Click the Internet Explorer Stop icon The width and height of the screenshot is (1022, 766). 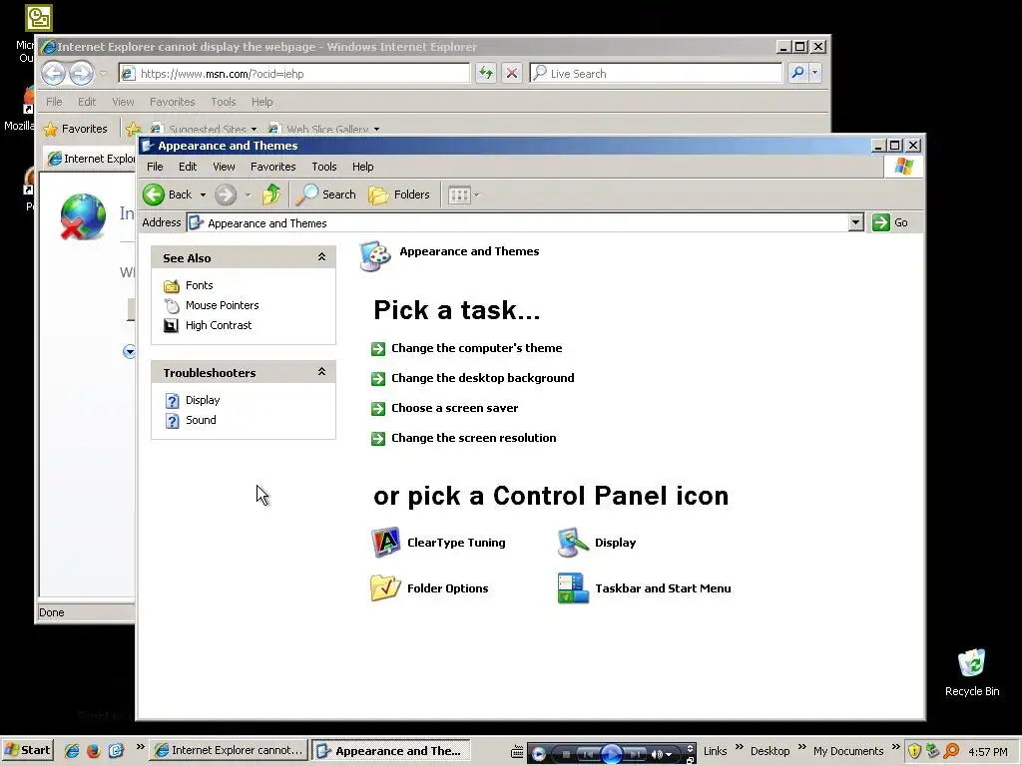[x=512, y=73]
